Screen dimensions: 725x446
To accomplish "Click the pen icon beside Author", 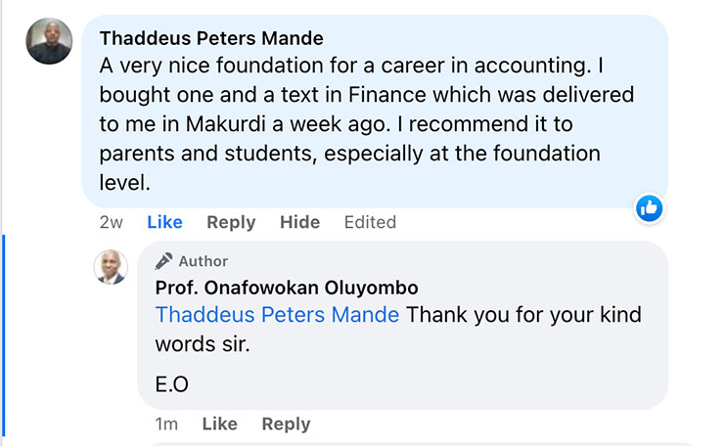I will [164, 261].
